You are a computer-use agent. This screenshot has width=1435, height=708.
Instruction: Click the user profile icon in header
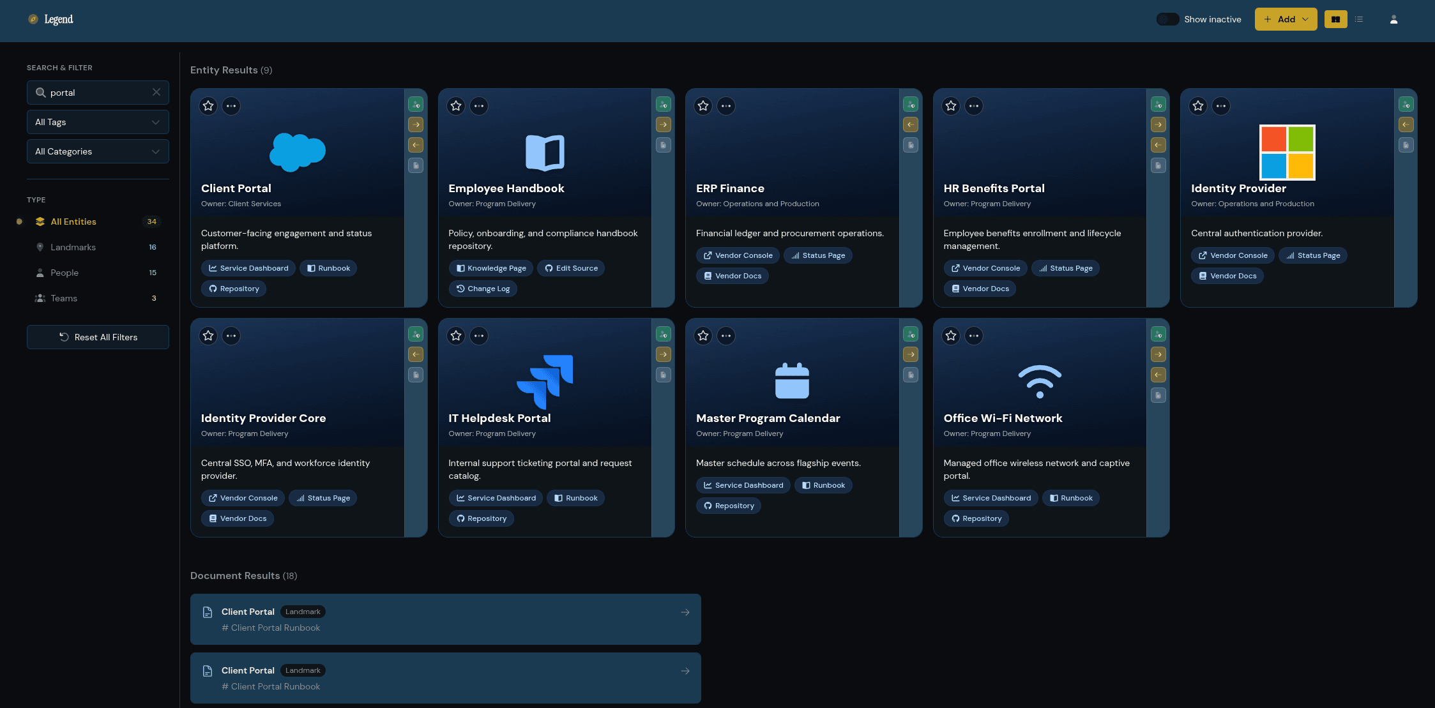point(1394,20)
